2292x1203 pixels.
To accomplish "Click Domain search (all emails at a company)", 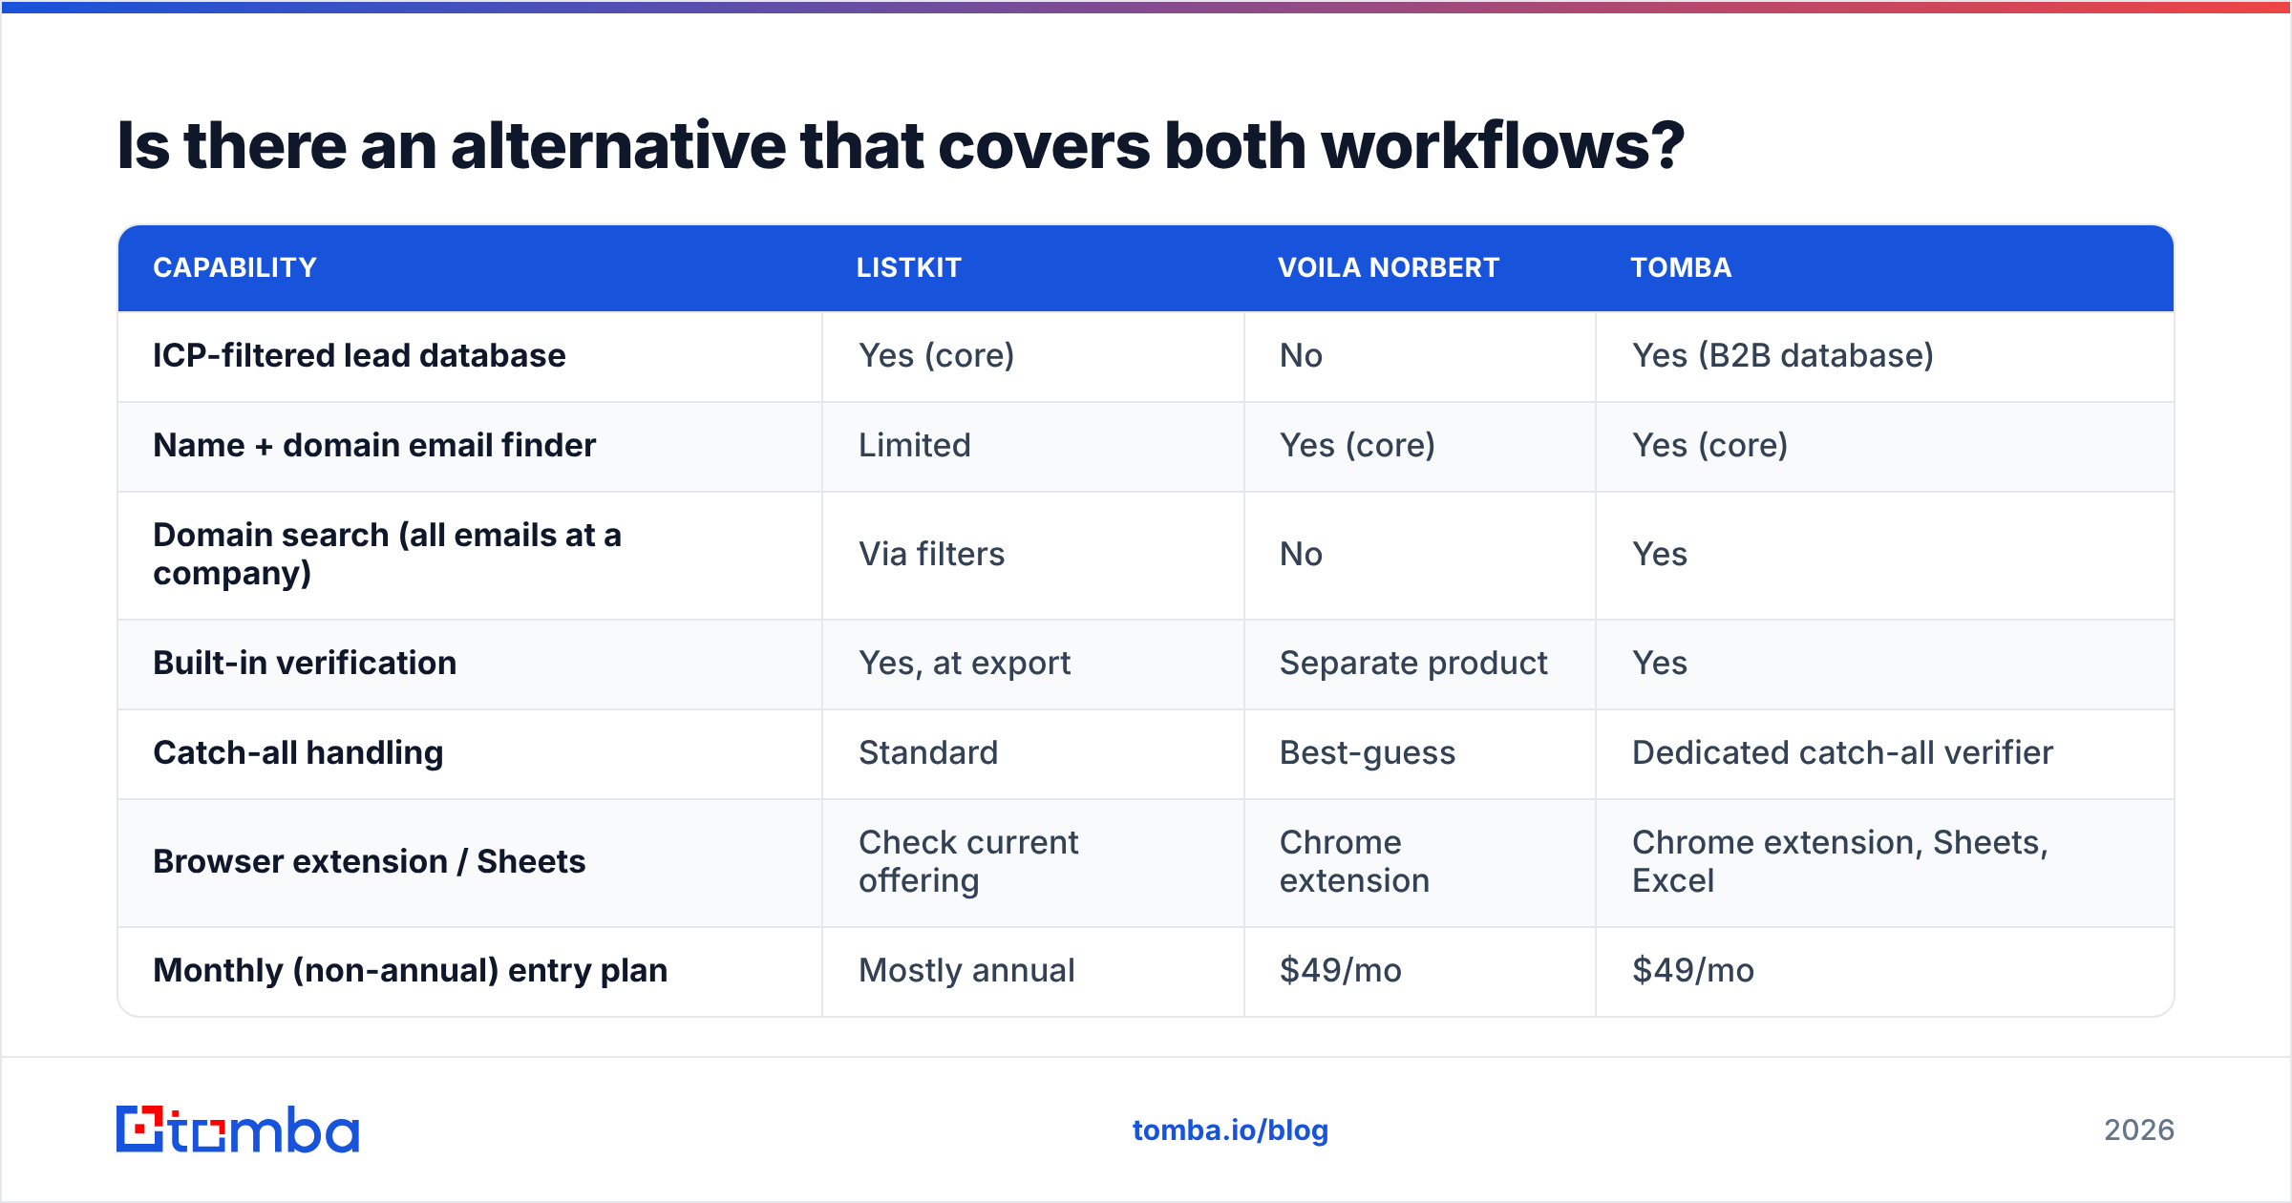I will (x=387, y=555).
